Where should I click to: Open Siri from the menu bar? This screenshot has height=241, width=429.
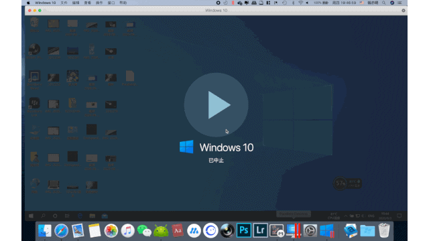click(x=392, y=3)
